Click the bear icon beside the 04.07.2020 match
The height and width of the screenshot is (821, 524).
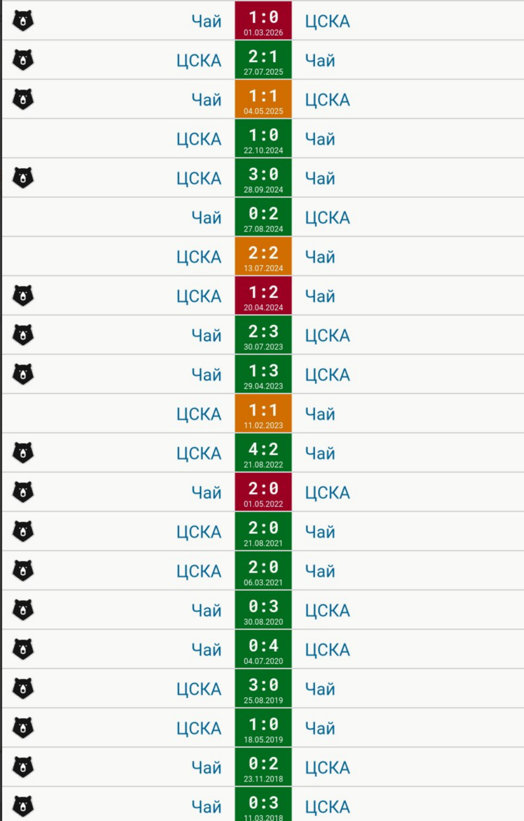click(x=23, y=649)
